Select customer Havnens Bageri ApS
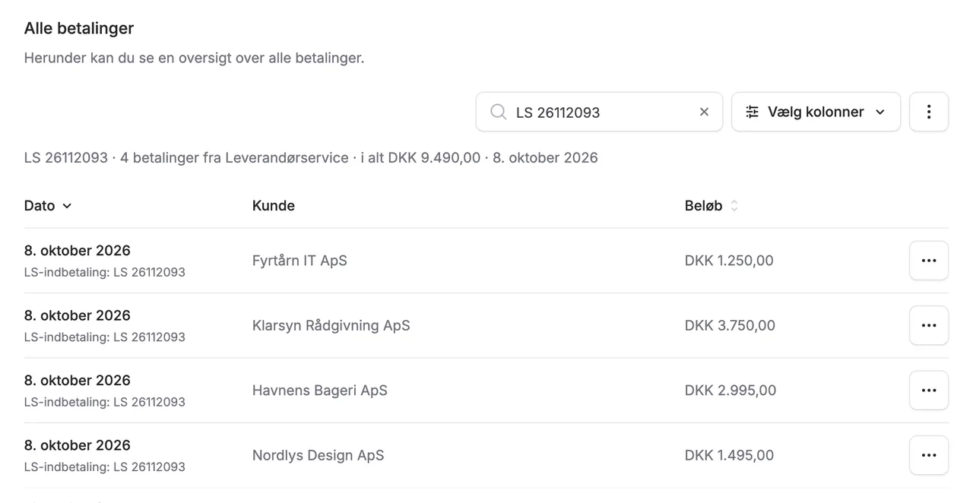 click(x=319, y=390)
